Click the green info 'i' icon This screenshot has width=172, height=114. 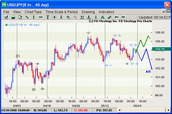tap(96, 17)
